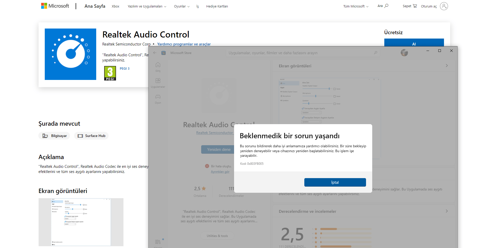Click the PEGI 3 rating badge
This screenshot has width=489, height=248.
110,73
